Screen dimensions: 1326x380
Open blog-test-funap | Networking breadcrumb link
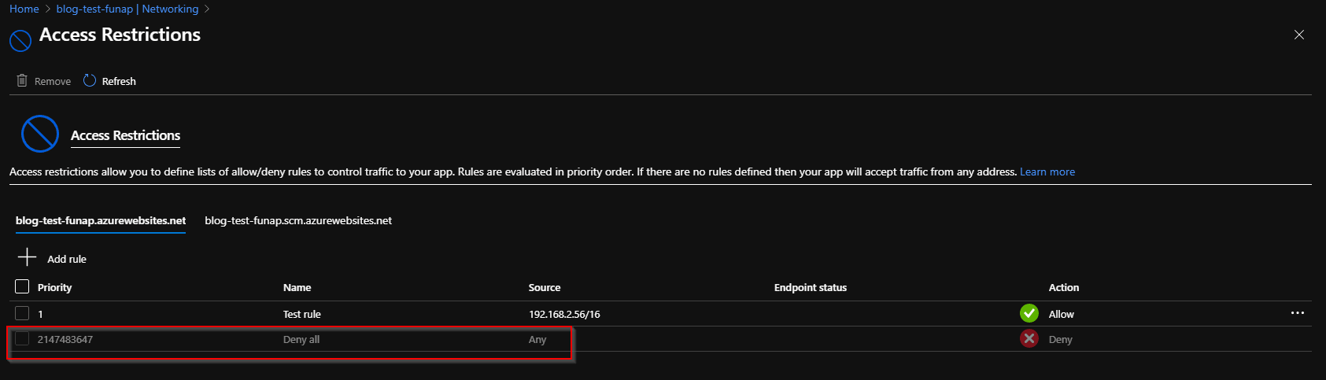[x=127, y=9]
